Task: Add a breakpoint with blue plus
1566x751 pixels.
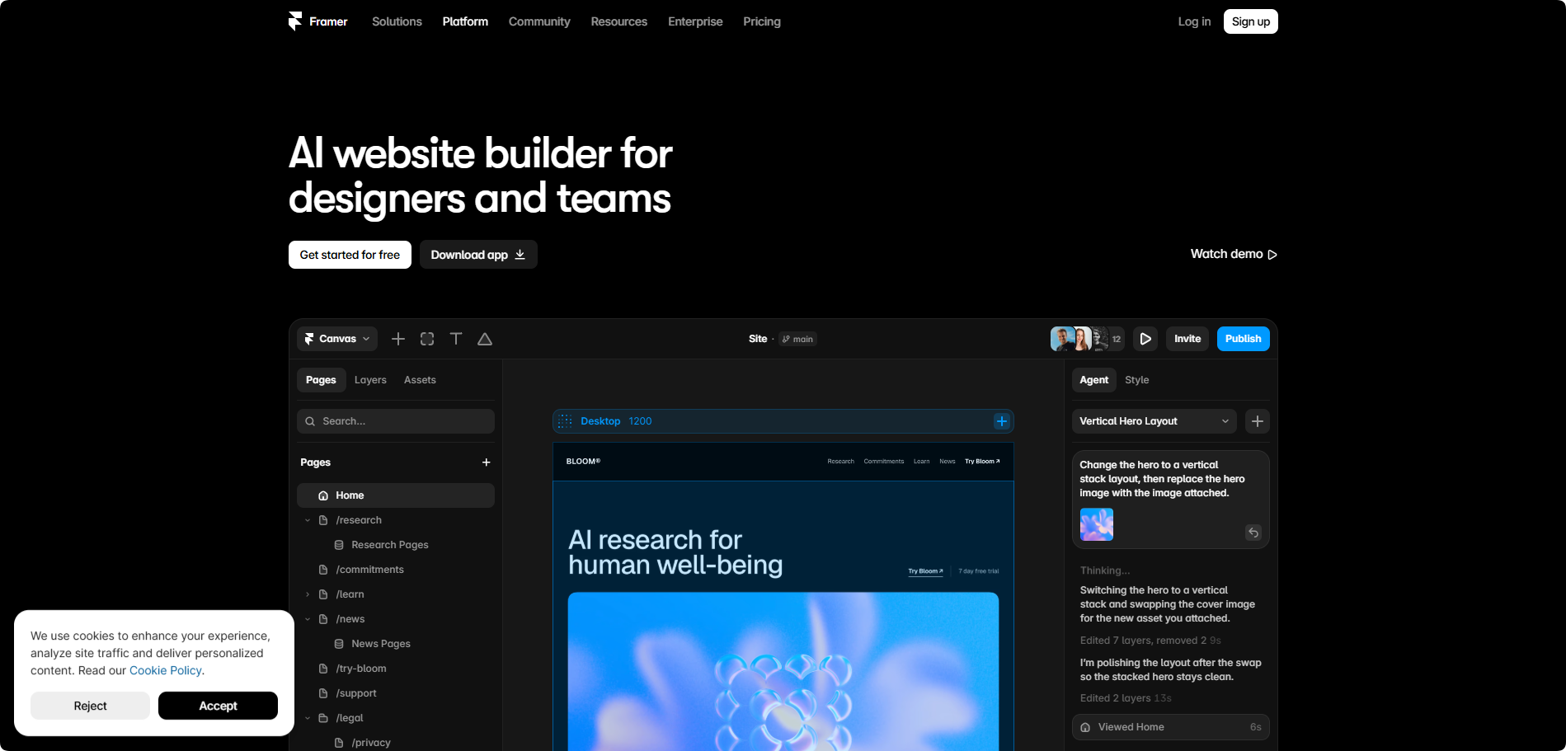Action: [1002, 421]
